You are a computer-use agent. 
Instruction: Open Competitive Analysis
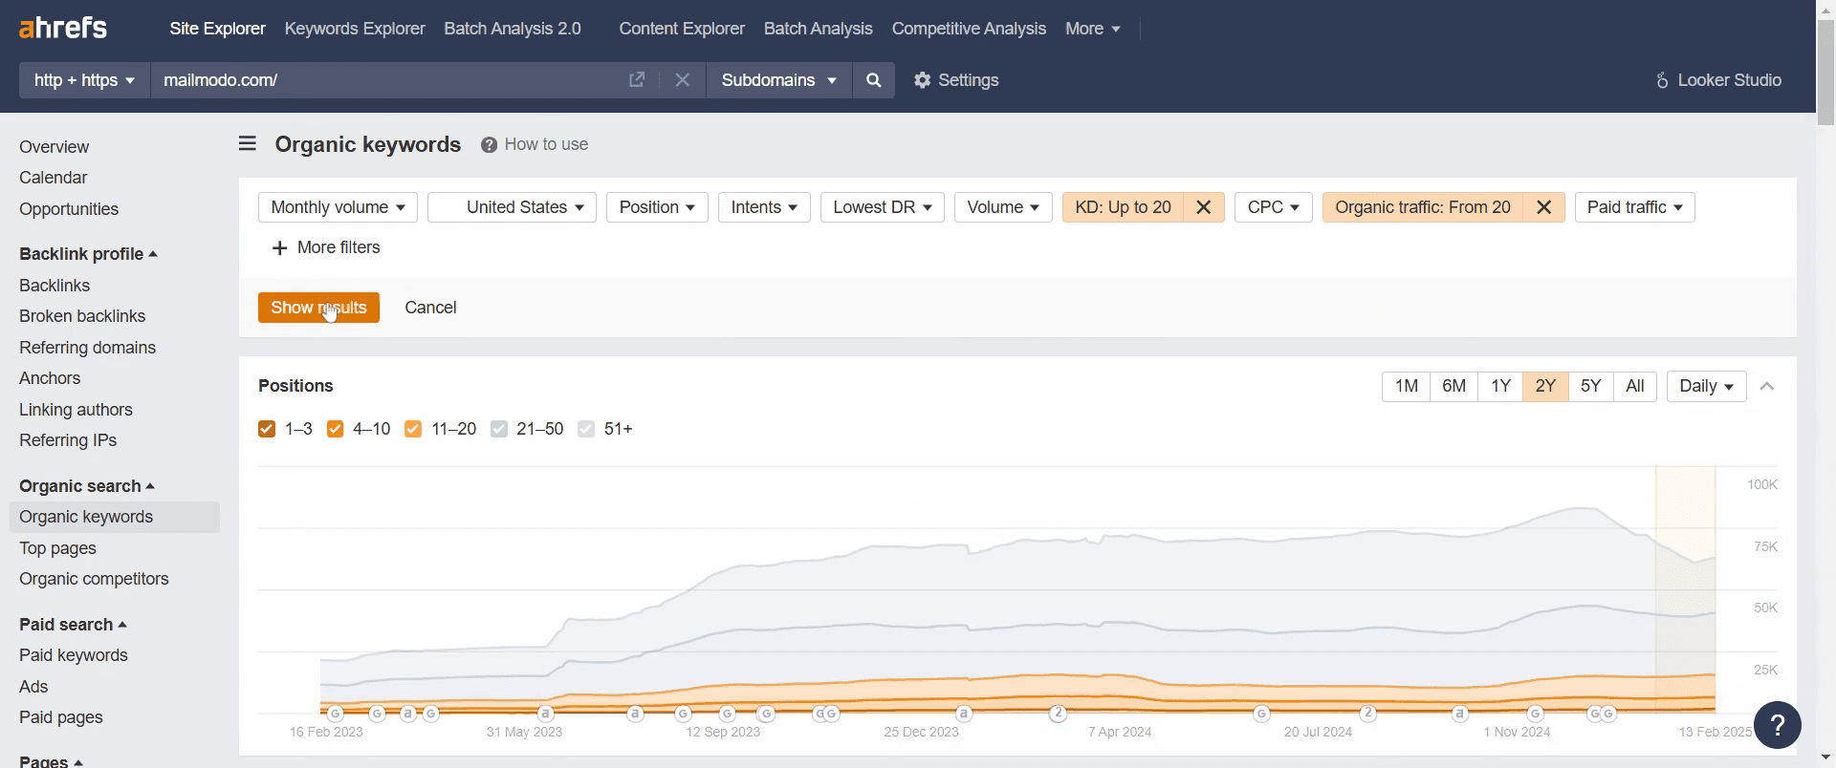pyautogui.click(x=969, y=29)
